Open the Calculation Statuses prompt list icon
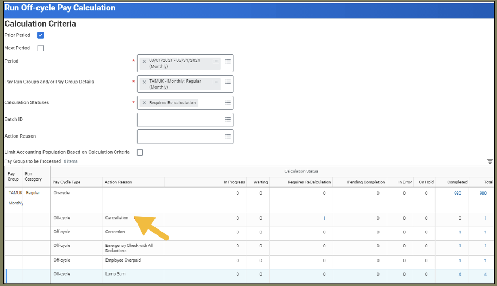The image size is (497, 286). [228, 103]
